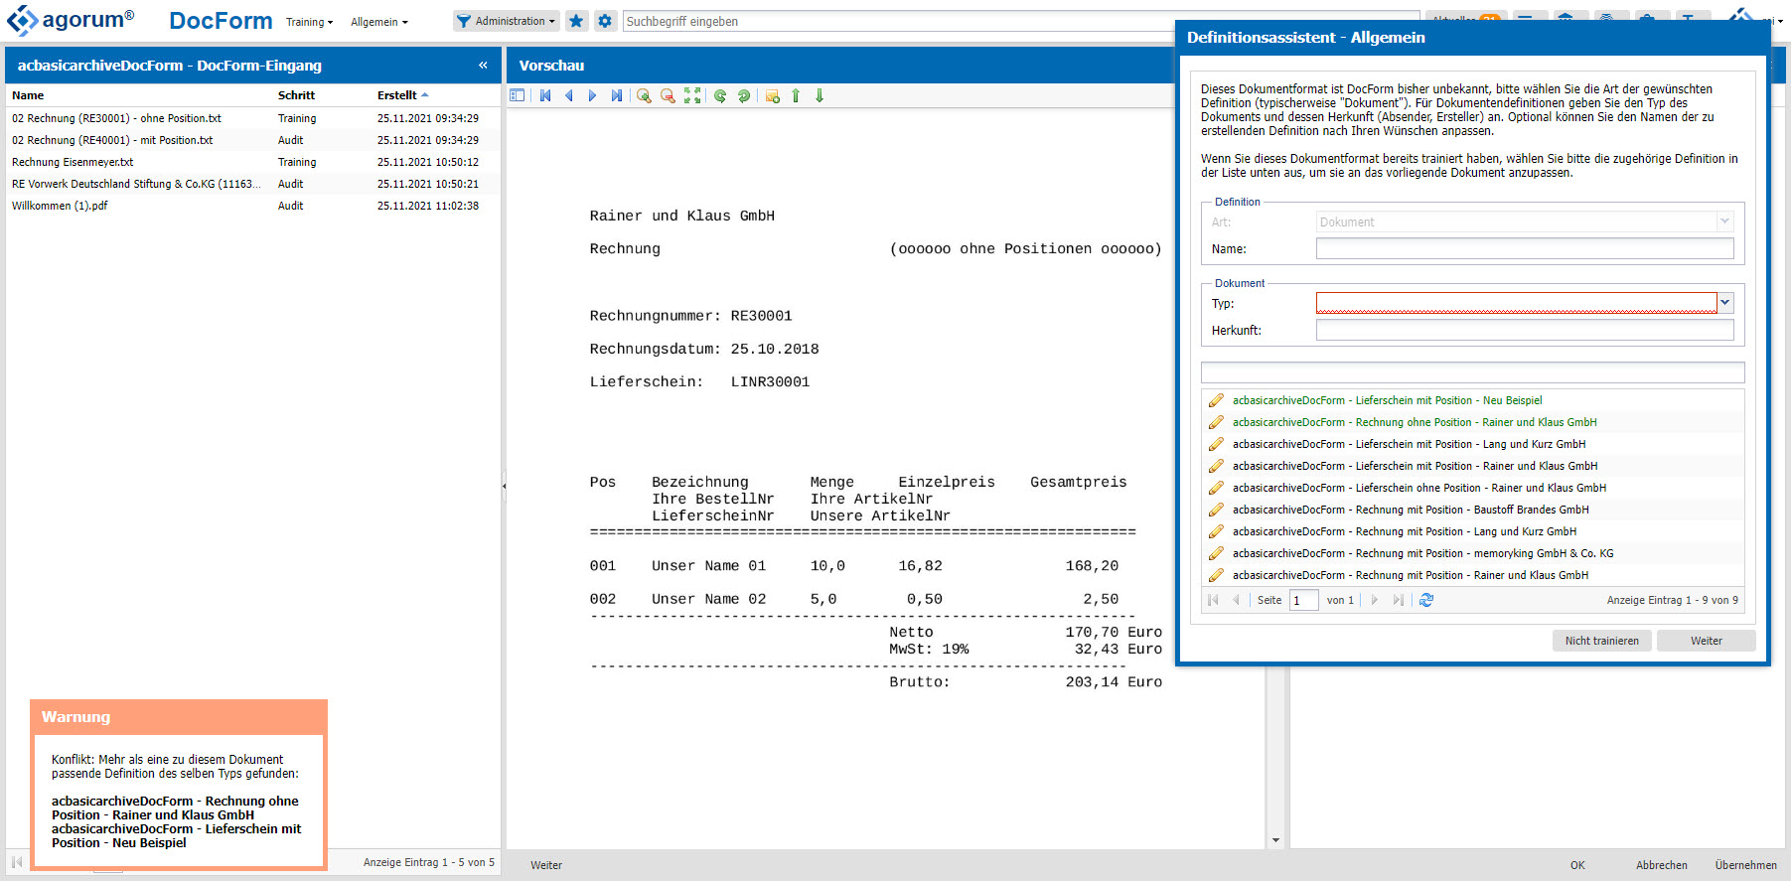
Task: Go to previous page in preview toolbar
Action: click(569, 95)
